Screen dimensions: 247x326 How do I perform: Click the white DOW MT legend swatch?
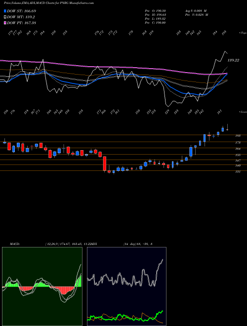tap(5, 17)
